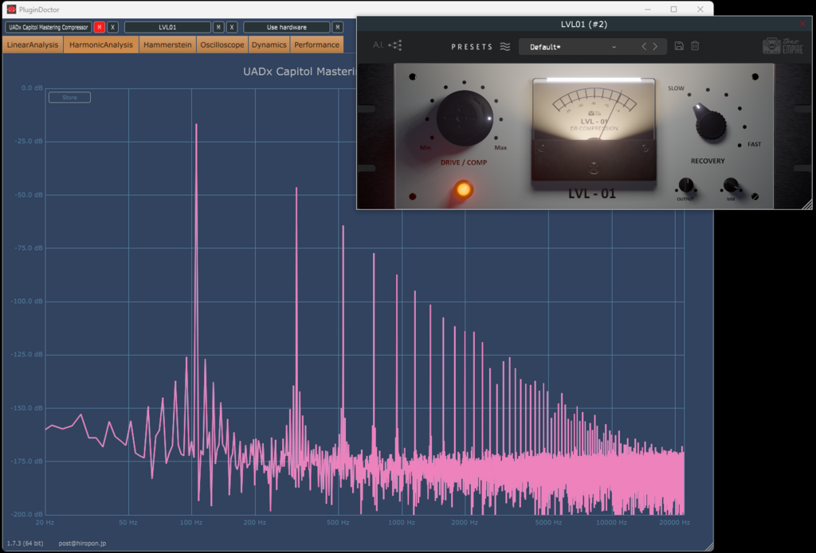Image resolution: width=816 pixels, height=553 pixels.
Task: Remove UADx plugin with its X button
Action: pyautogui.click(x=112, y=27)
